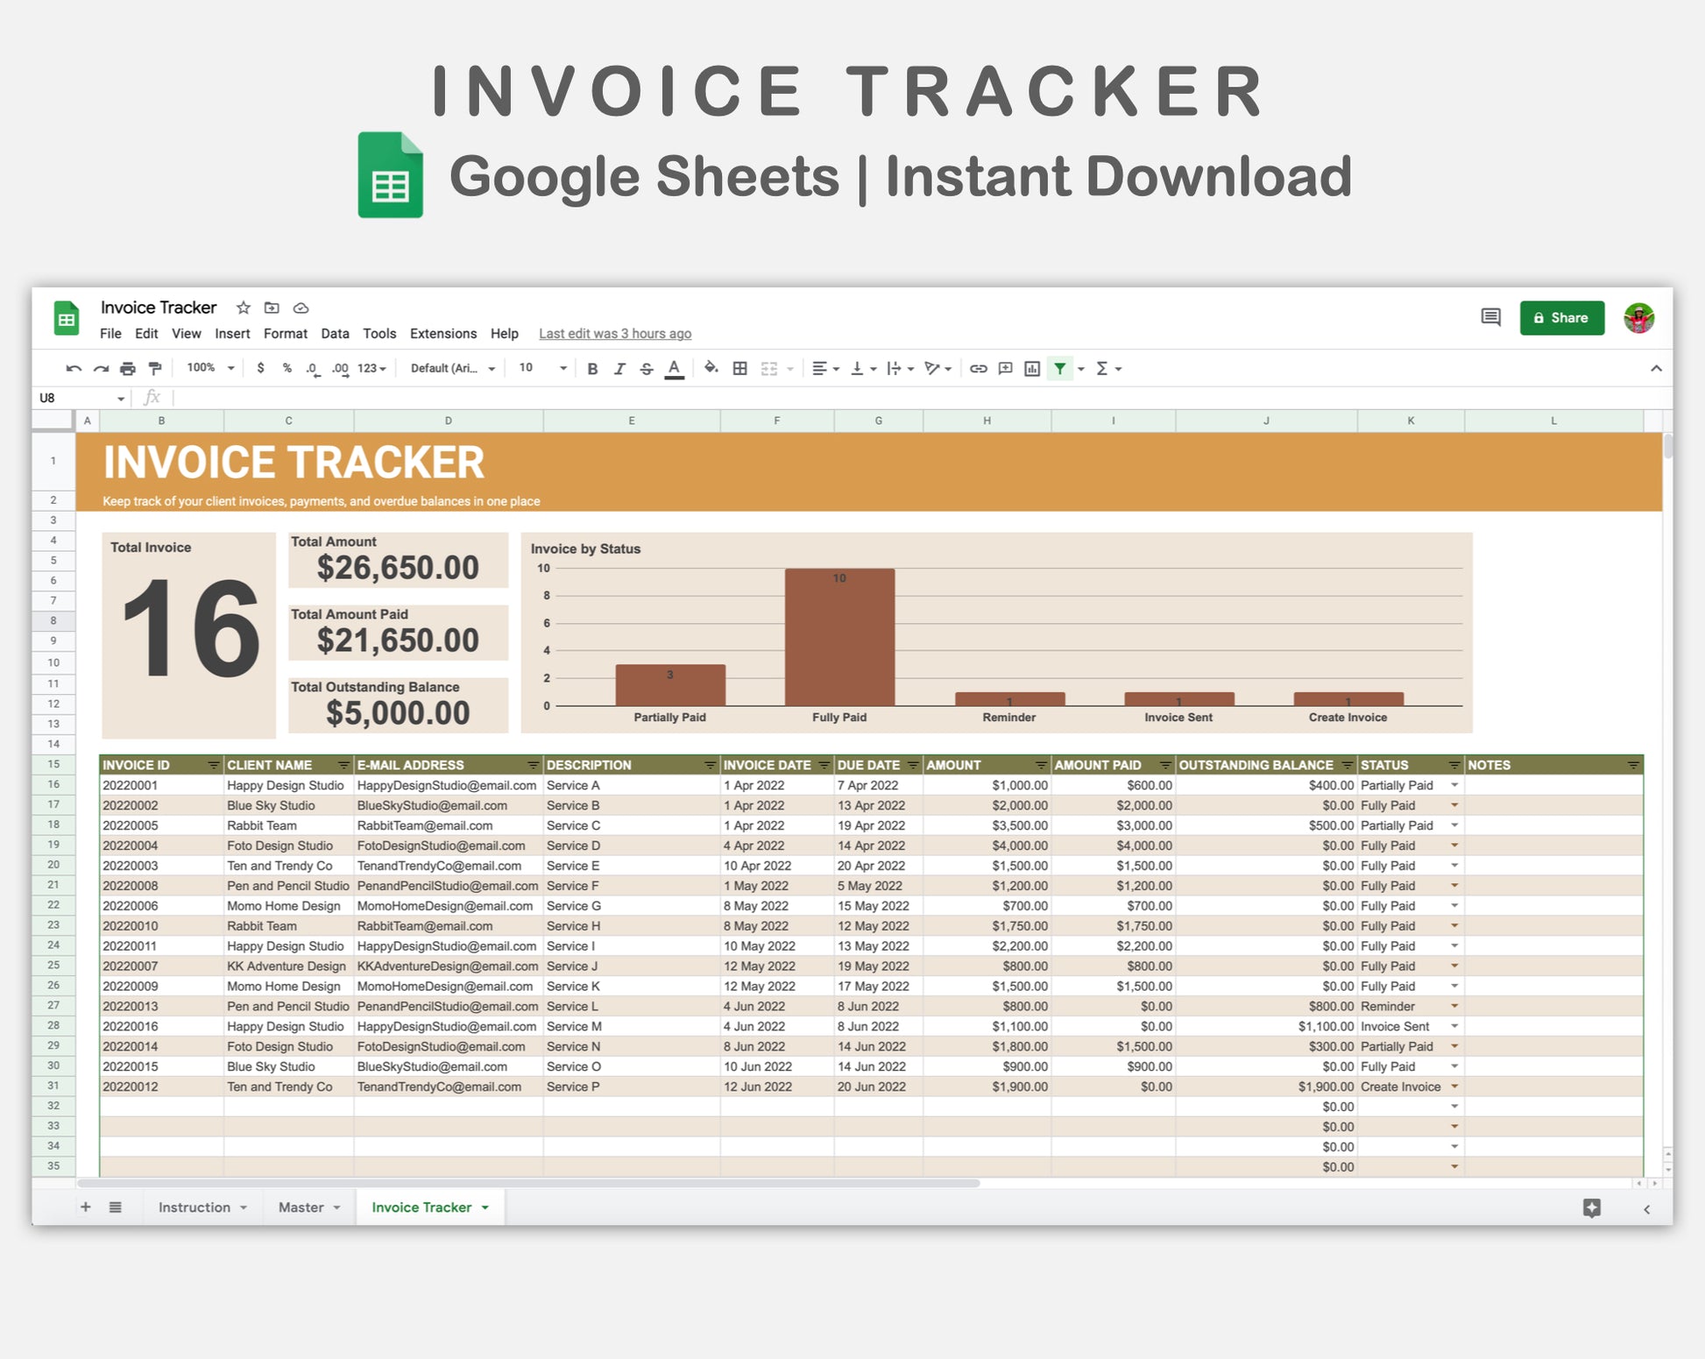1705x1359 pixels.
Task: Open 'Last edit was 3 hours ago' link
Action: point(614,334)
